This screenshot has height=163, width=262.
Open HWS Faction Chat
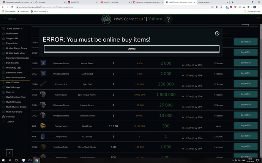[16, 97]
